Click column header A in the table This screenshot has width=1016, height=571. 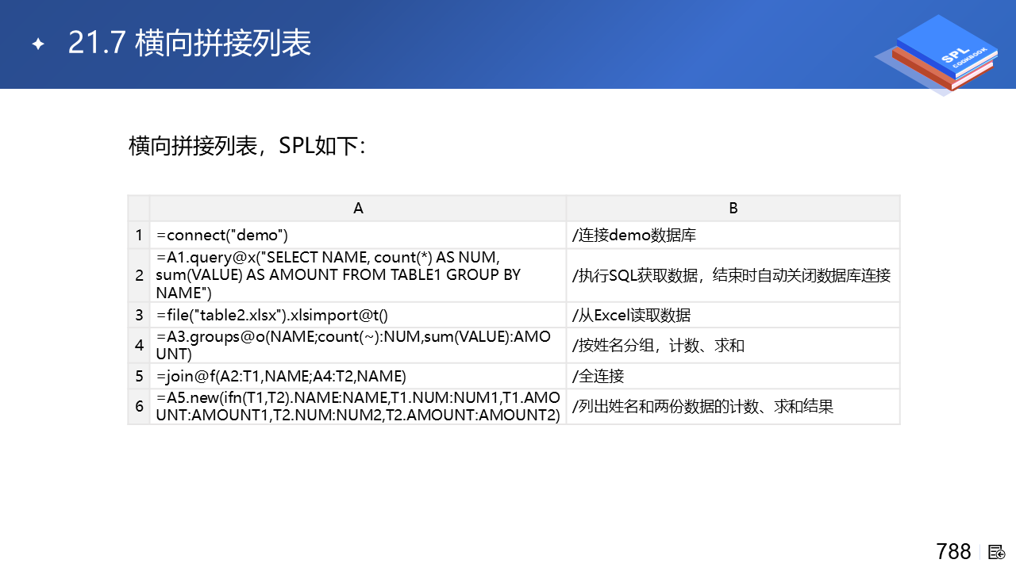point(358,208)
